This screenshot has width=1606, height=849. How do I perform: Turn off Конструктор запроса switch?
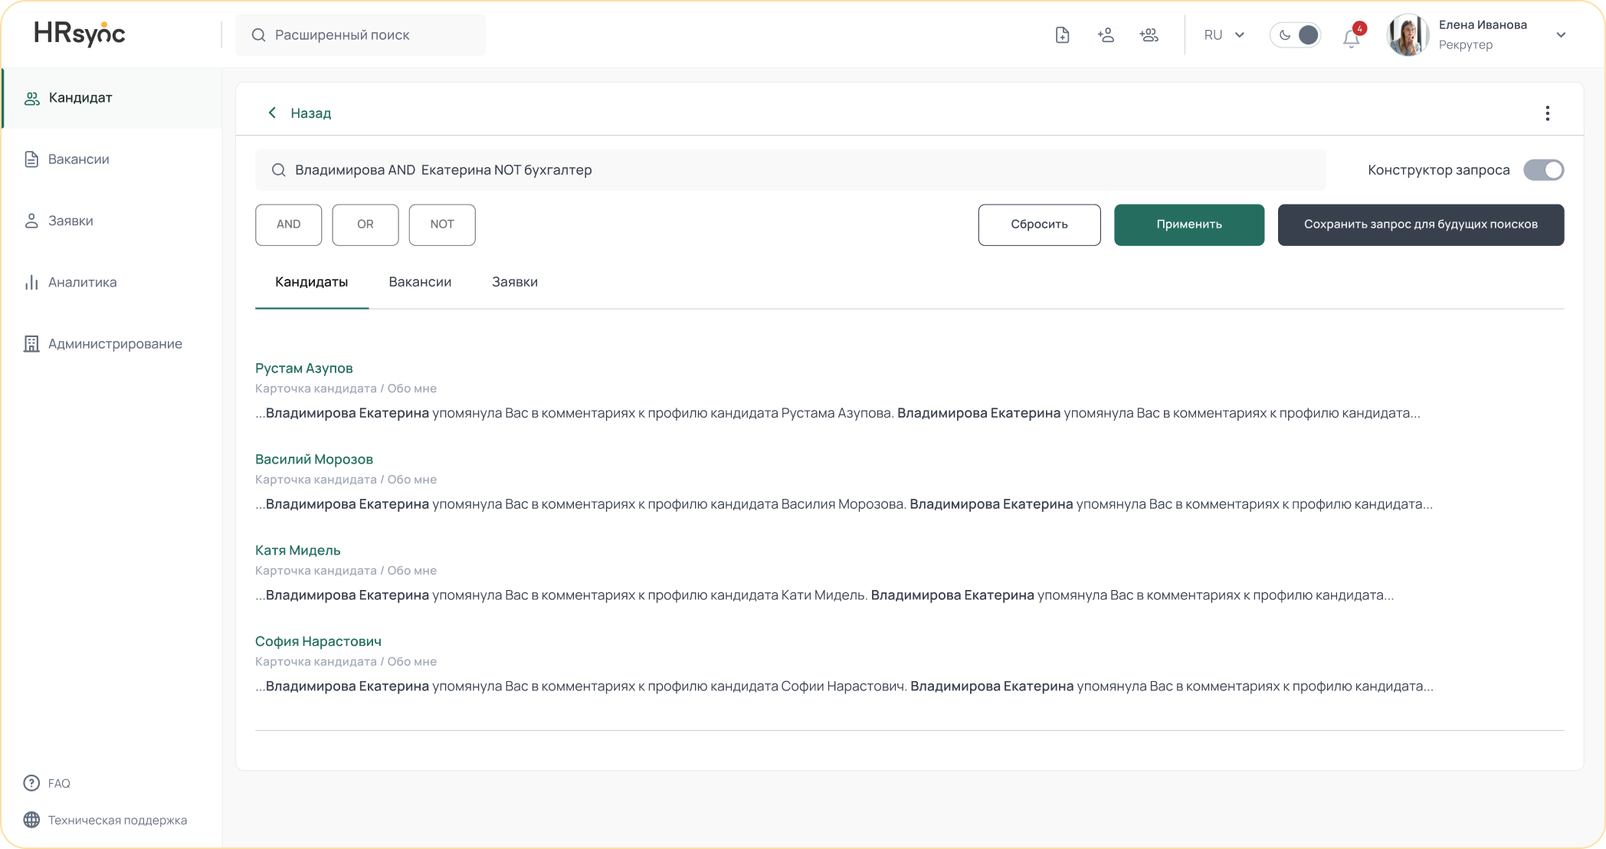tap(1543, 170)
